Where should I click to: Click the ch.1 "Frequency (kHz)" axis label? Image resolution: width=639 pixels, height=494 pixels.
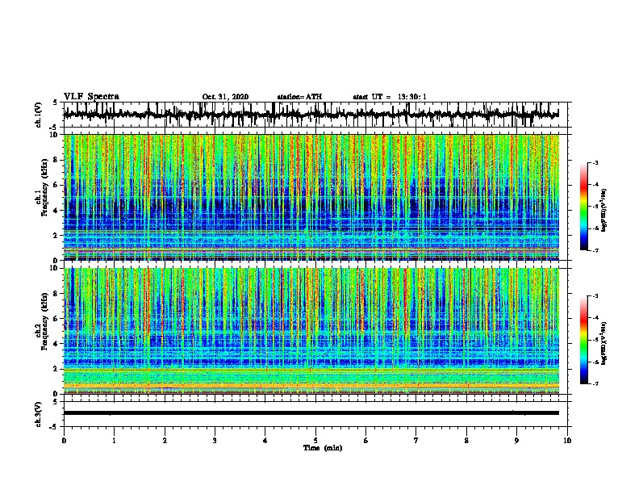point(44,188)
